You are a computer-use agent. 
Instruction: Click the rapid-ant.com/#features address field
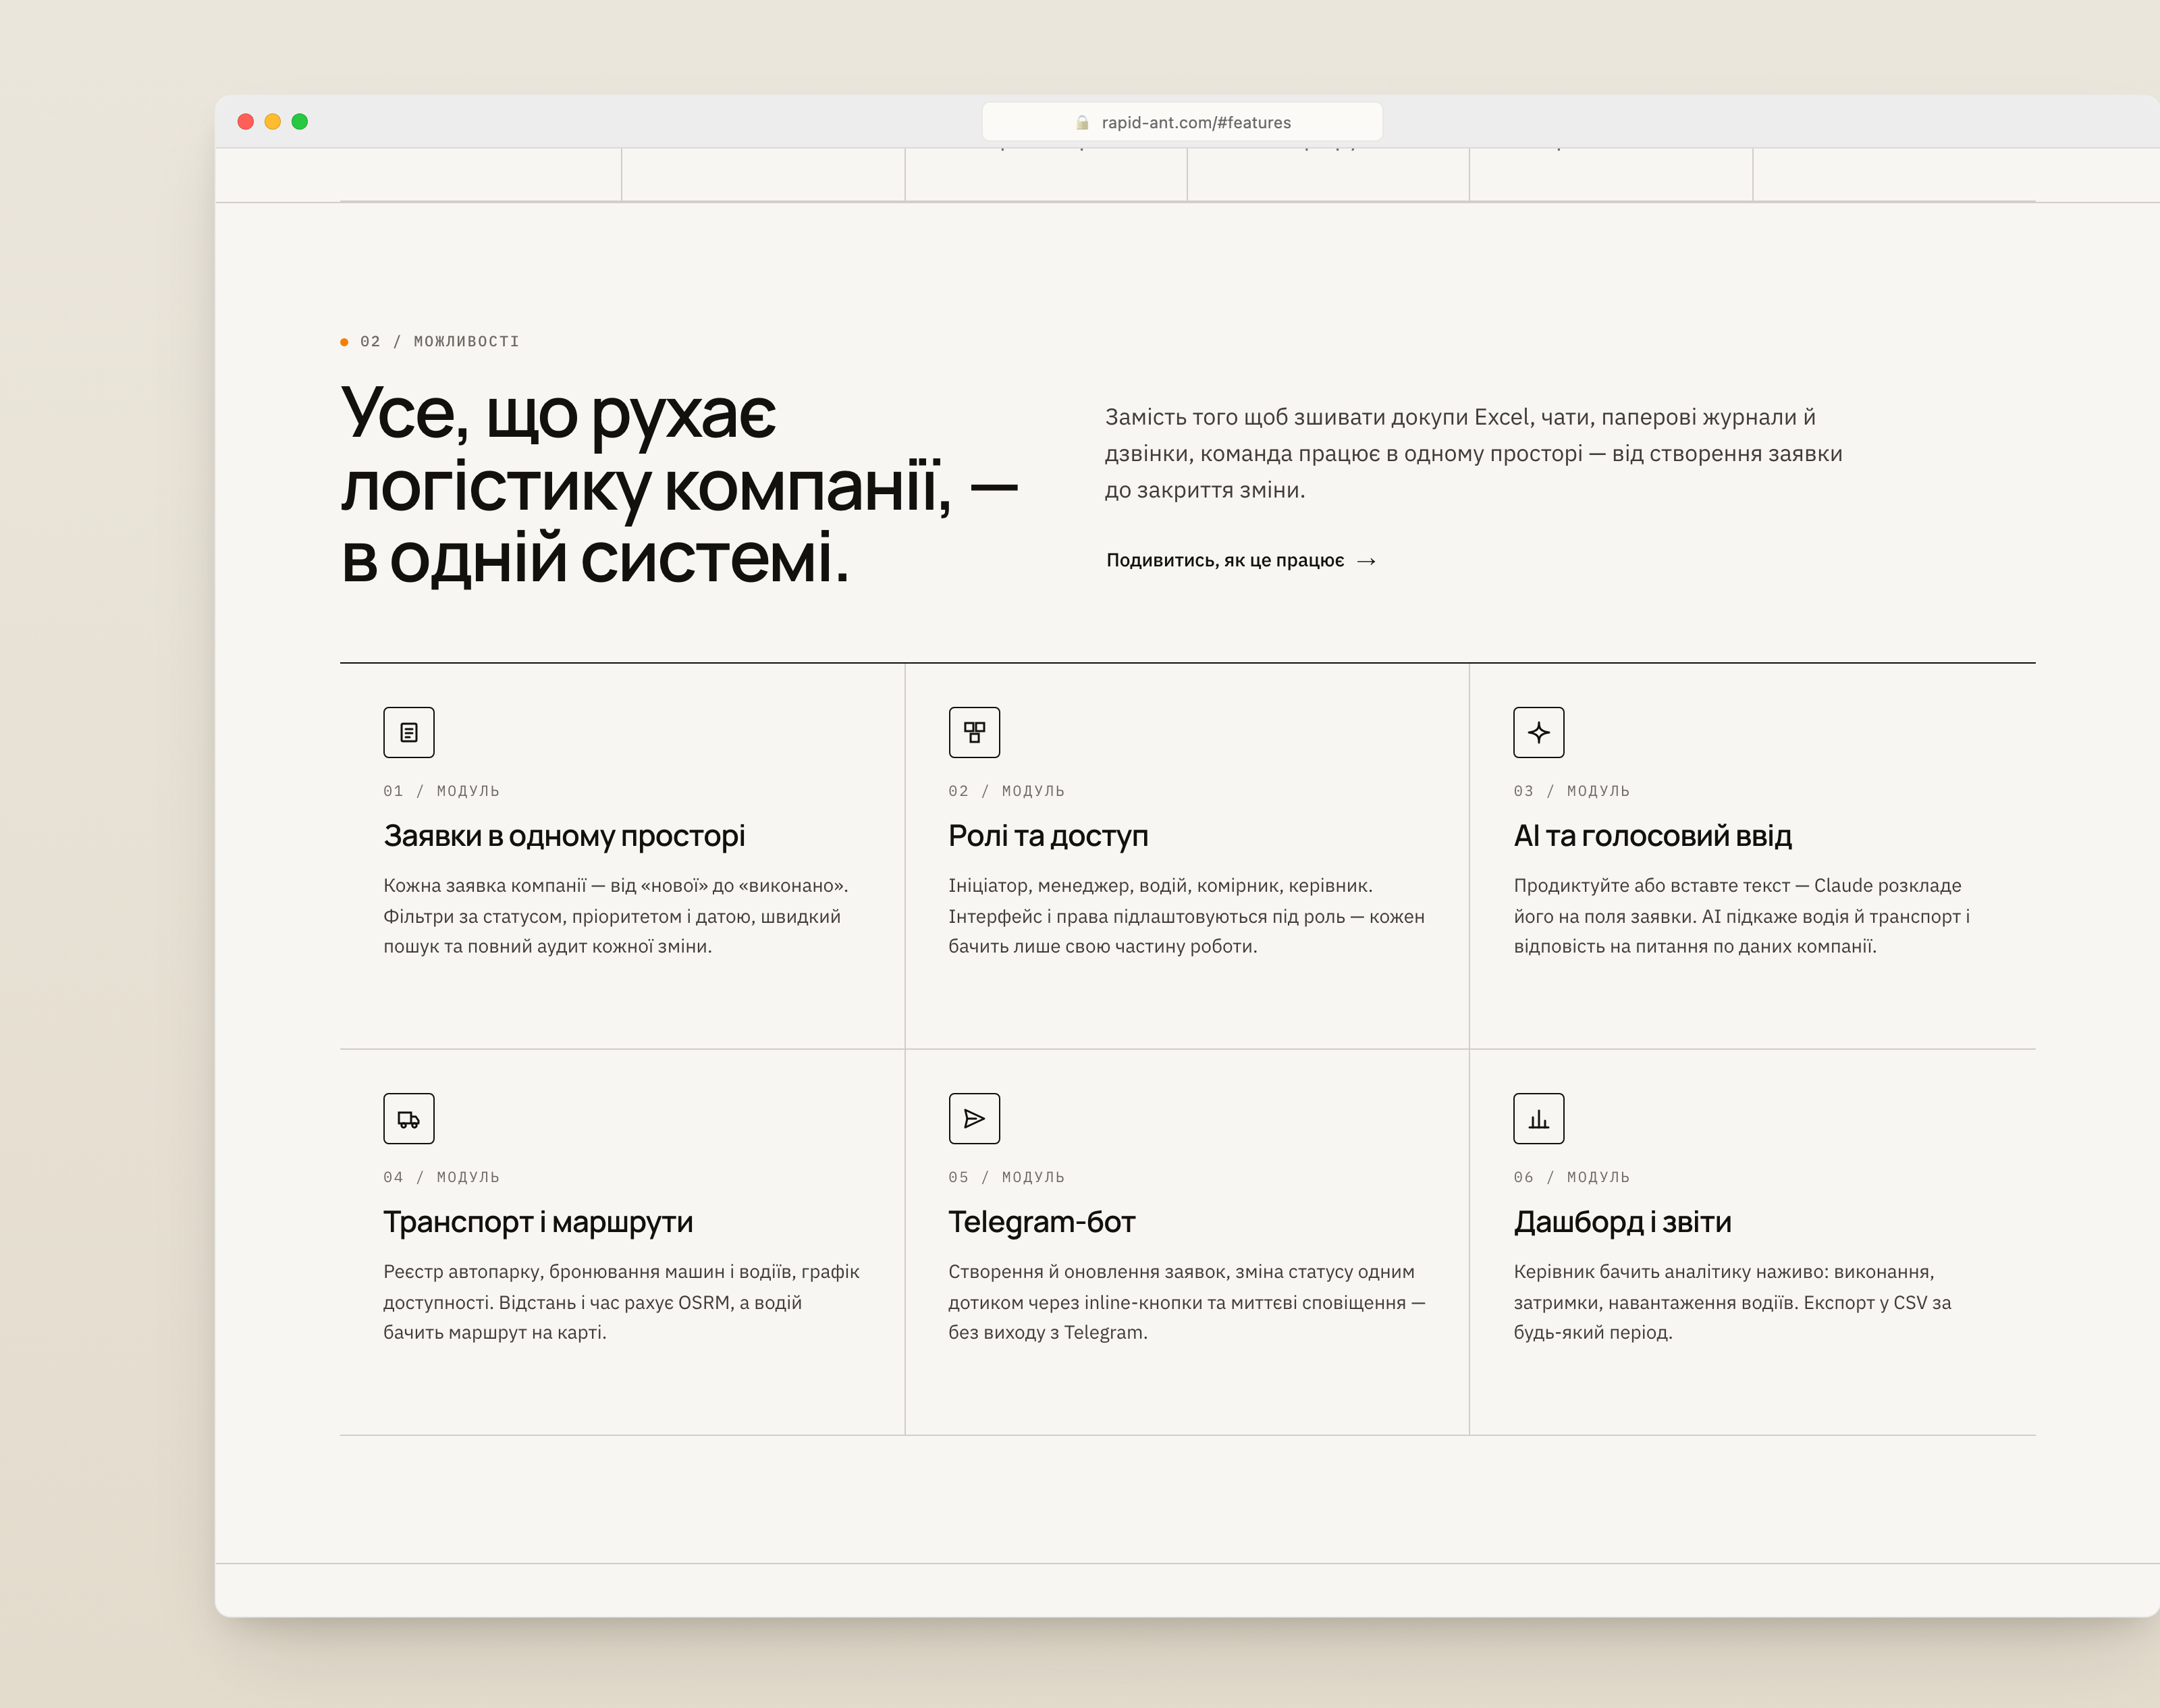(x=1182, y=122)
